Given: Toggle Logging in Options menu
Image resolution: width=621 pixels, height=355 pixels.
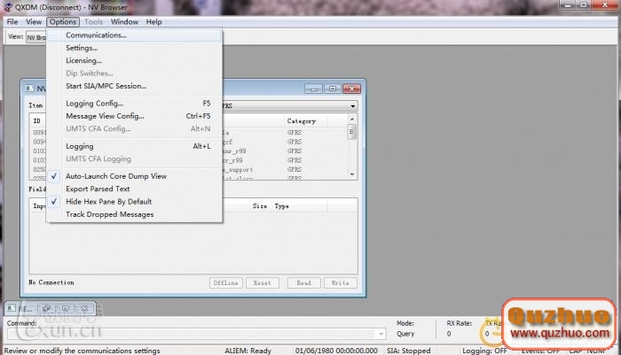Looking at the screenshot, I should (x=135, y=146).
